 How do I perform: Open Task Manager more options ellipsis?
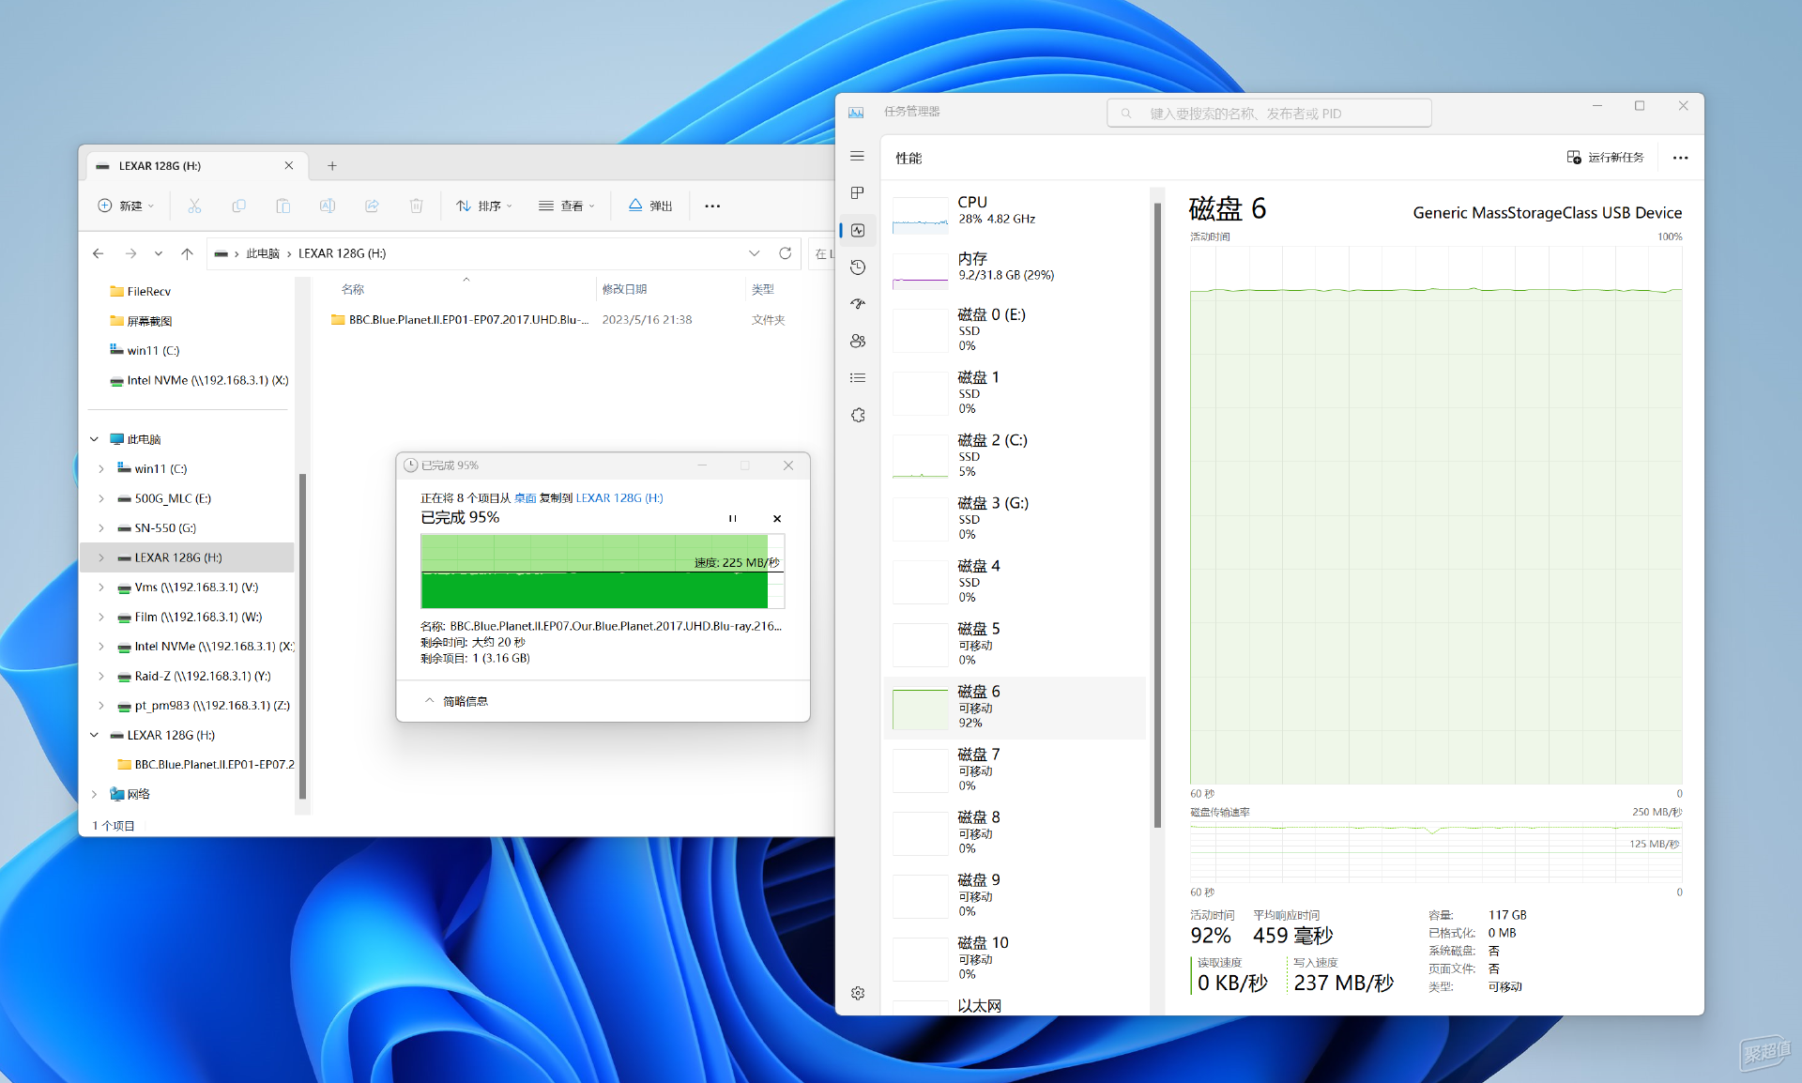(x=1680, y=158)
